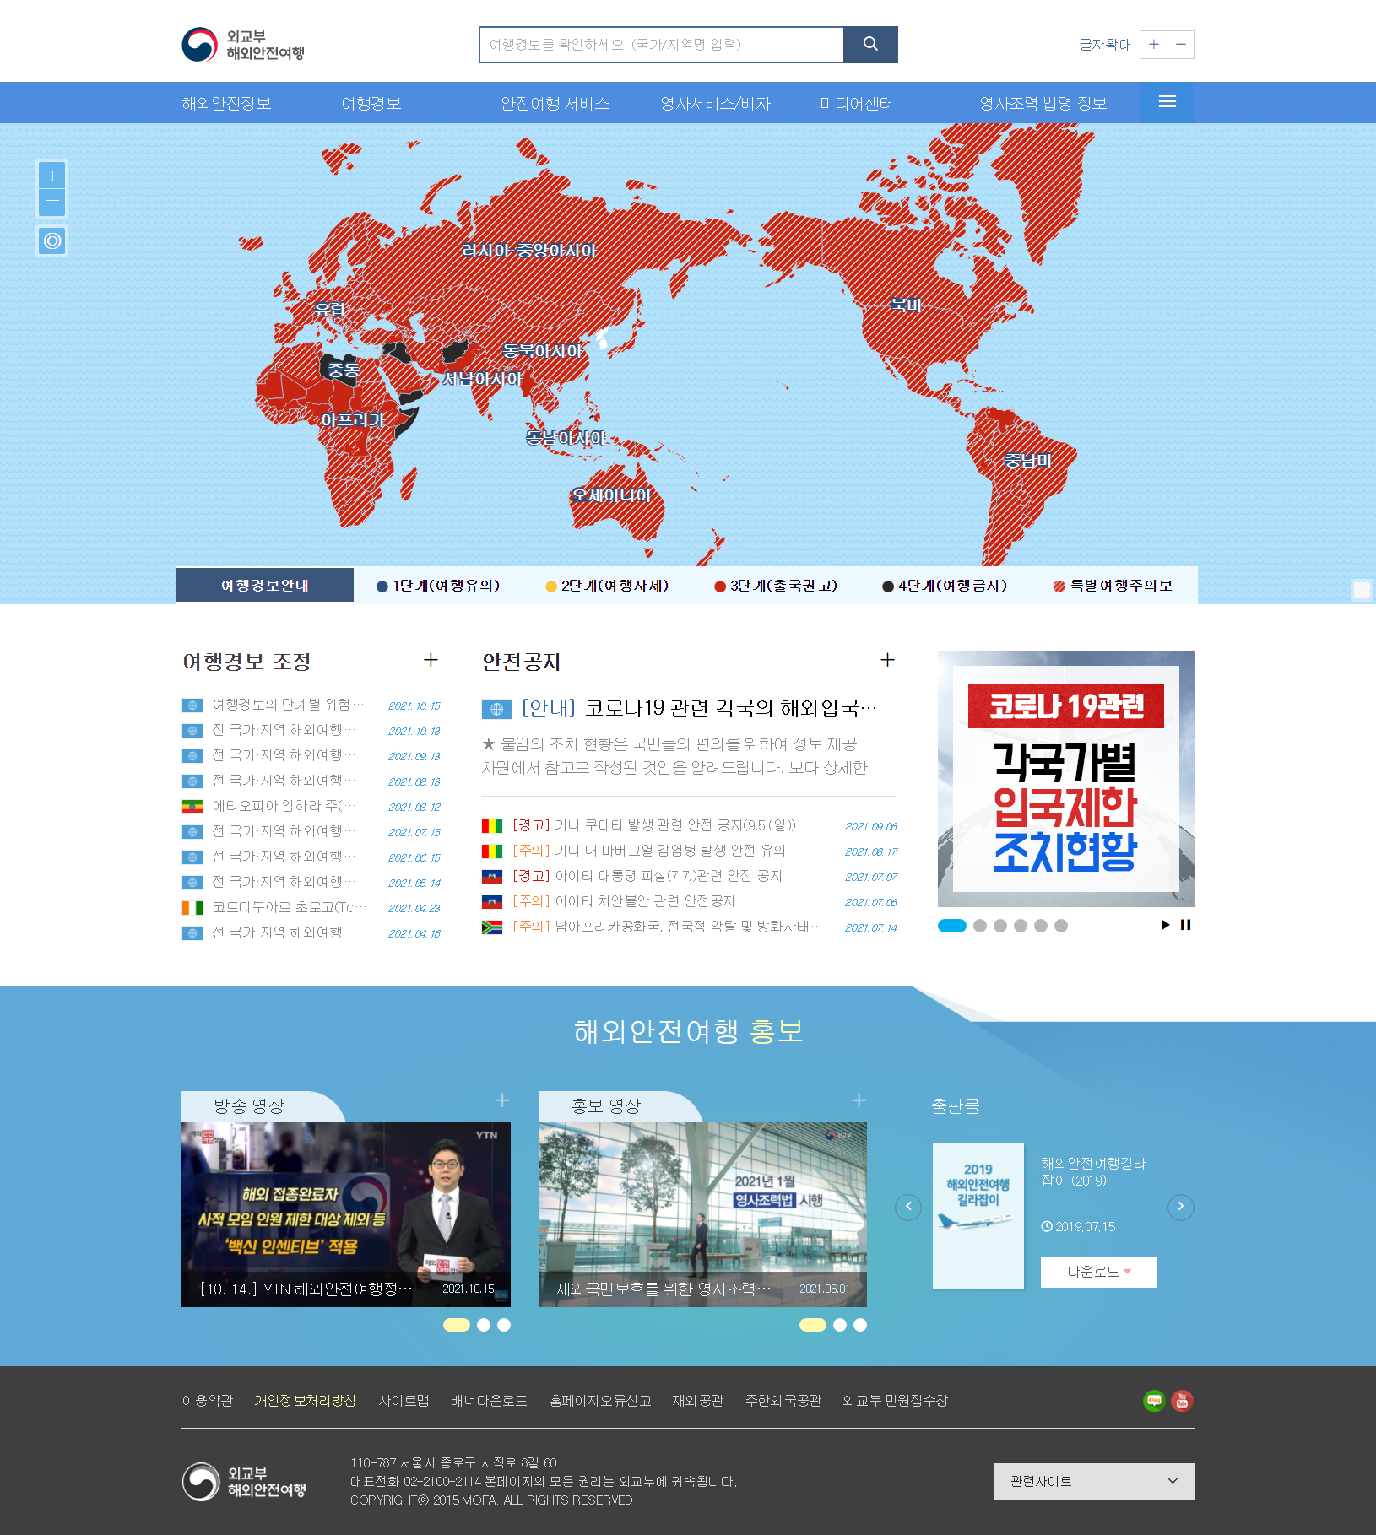The image size is (1376, 1535).
Task: Open the 아이티 대통령 피살 안전 공지
Action: pos(647,876)
